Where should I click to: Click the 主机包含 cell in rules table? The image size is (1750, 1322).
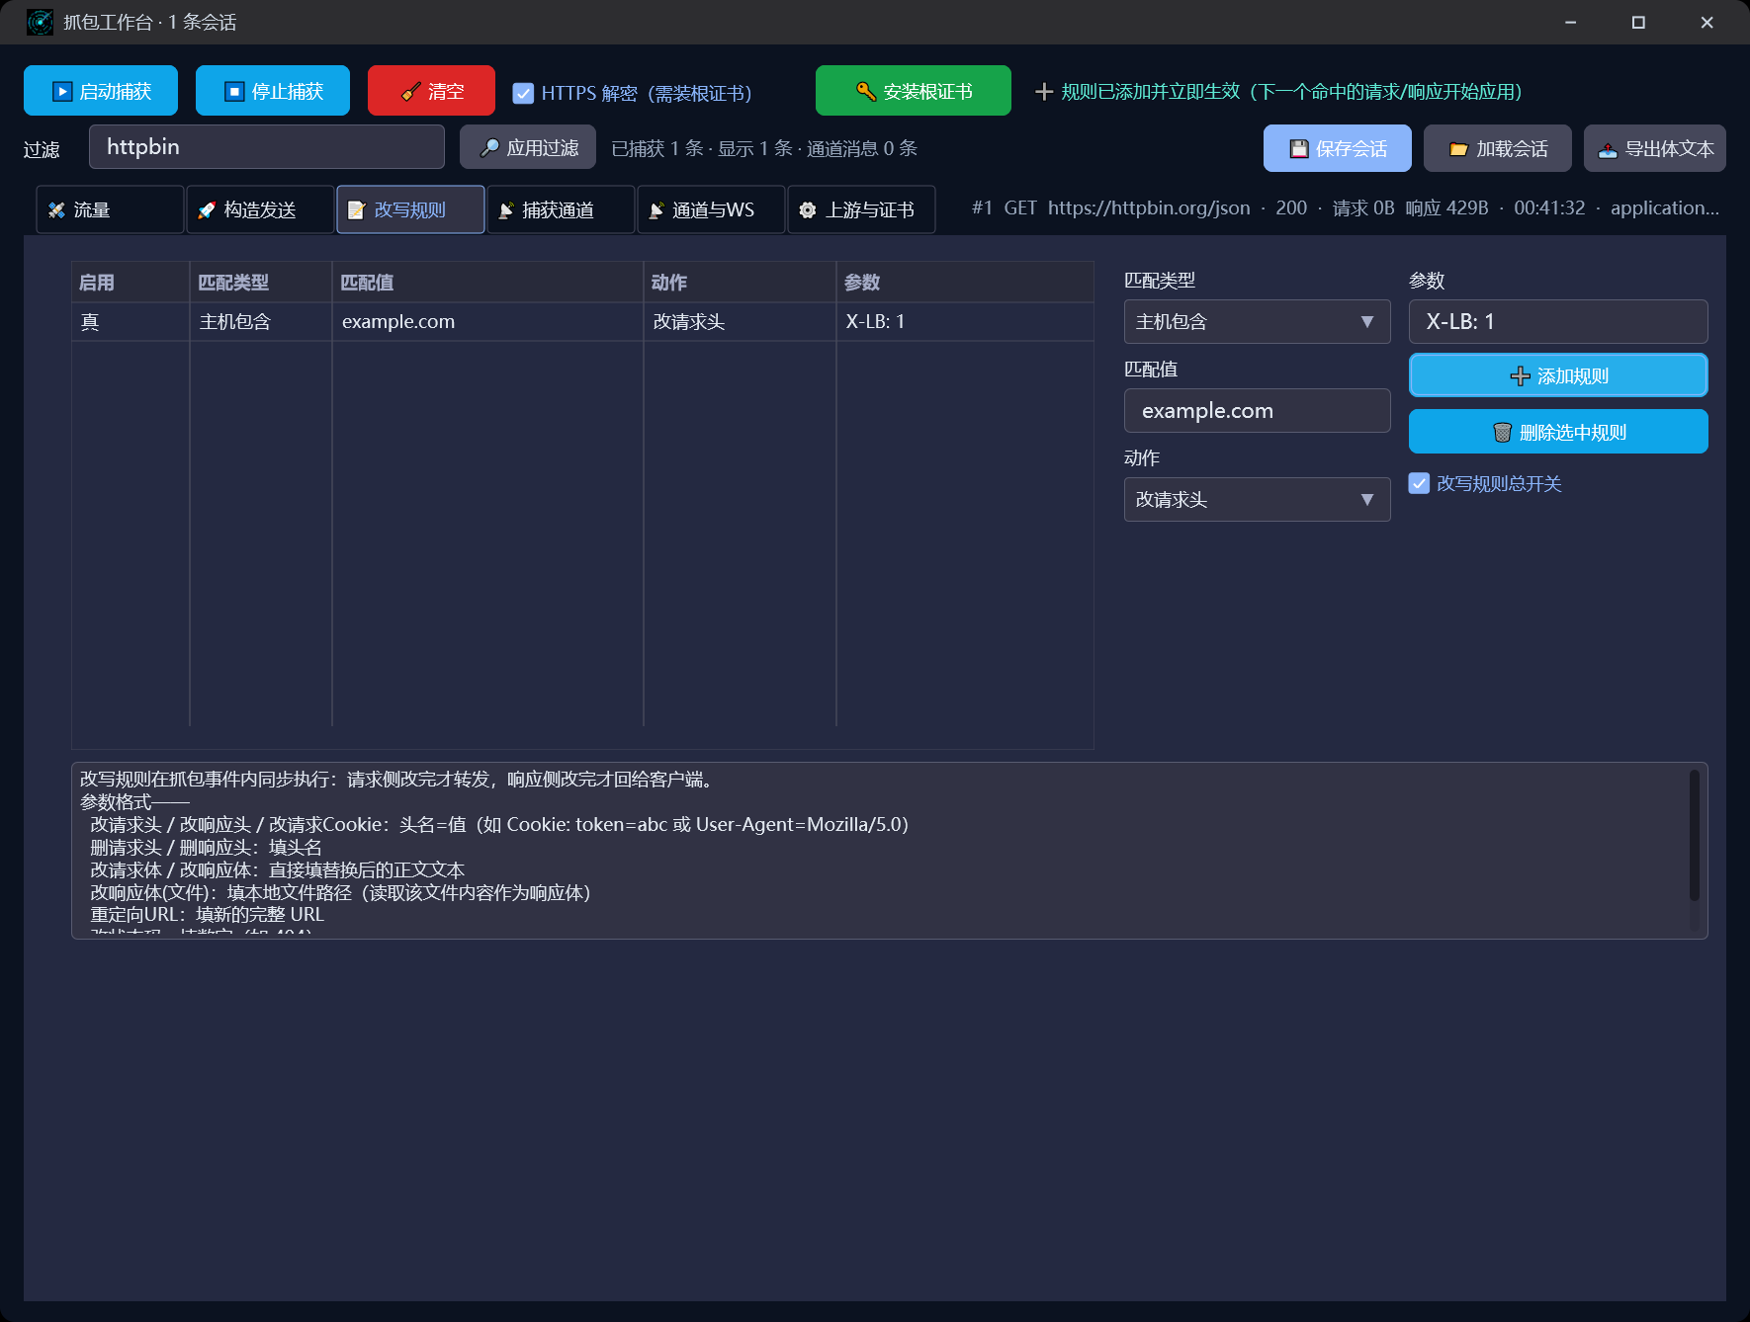pyautogui.click(x=261, y=321)
